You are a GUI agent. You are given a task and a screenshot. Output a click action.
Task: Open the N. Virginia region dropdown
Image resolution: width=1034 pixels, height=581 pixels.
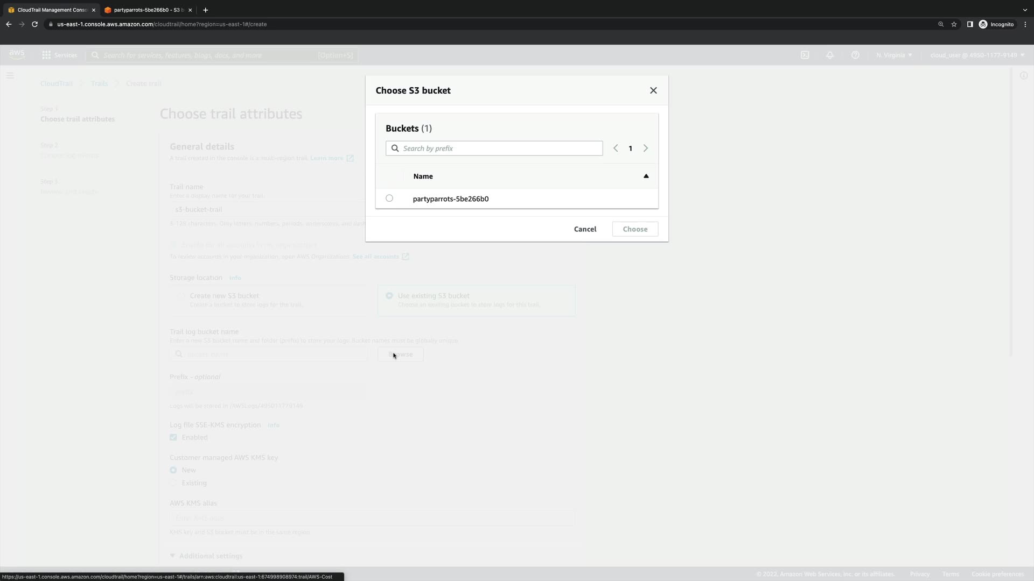pyautogui.click(x=894, y=55)
